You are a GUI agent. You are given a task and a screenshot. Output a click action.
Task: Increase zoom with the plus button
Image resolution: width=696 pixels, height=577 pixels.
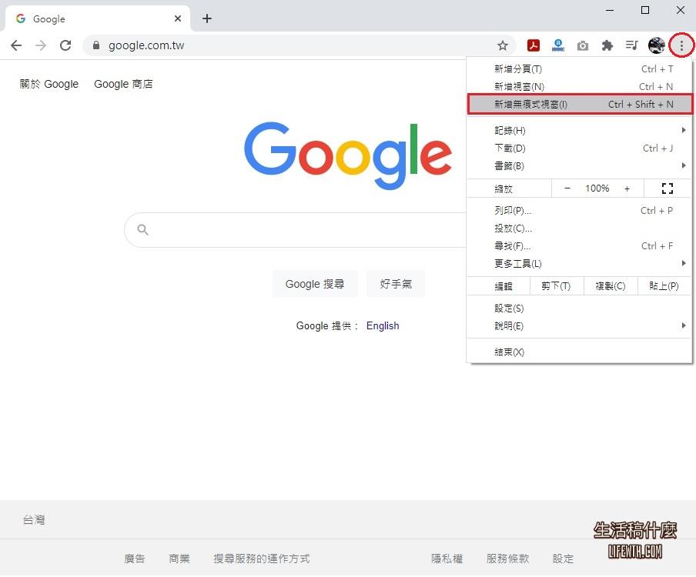[x=627, y=188]
